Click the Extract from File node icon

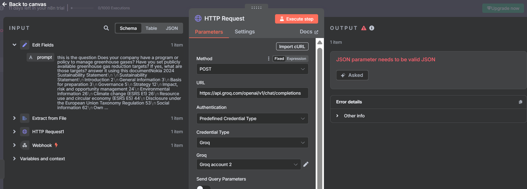[x=25, y=118]
